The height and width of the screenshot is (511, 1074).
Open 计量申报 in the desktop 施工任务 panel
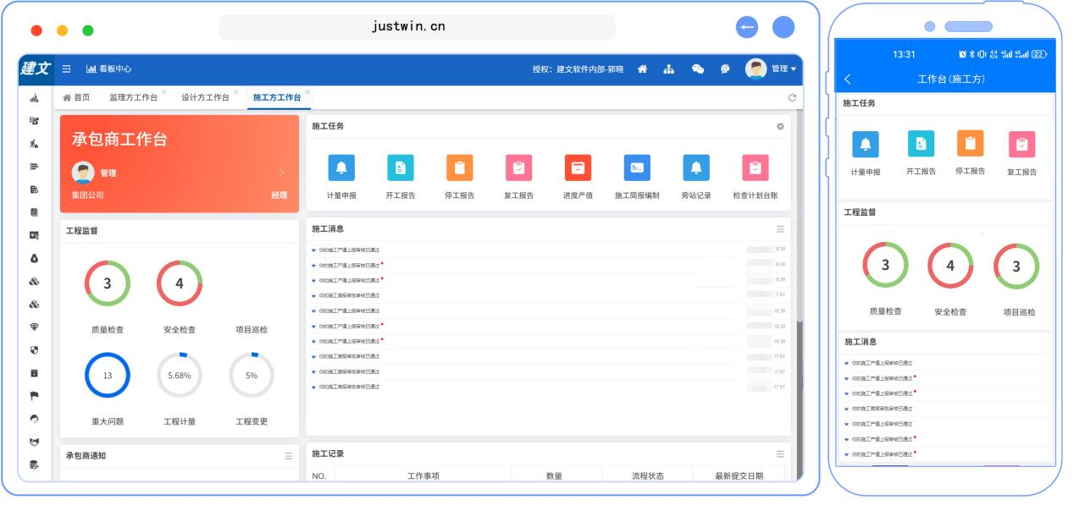point(341,168)
